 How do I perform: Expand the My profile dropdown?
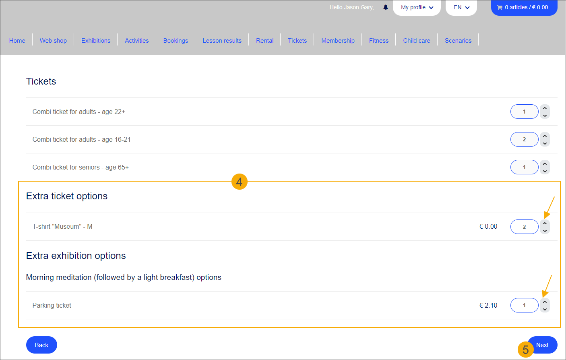(417, 7)
